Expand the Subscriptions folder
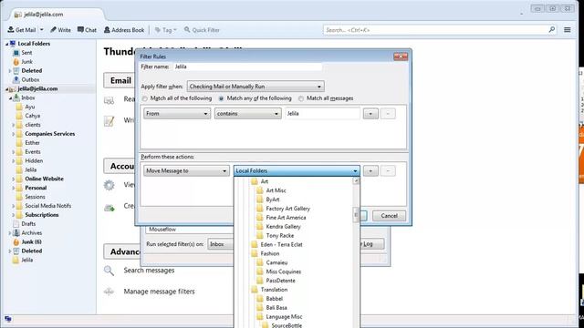 (x=14, y=215)
